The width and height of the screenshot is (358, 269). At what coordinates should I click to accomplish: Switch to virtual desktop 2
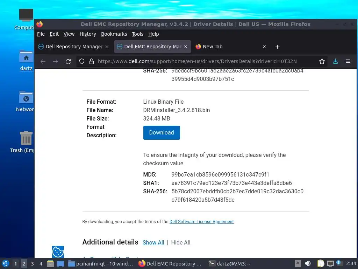[24, 263]
